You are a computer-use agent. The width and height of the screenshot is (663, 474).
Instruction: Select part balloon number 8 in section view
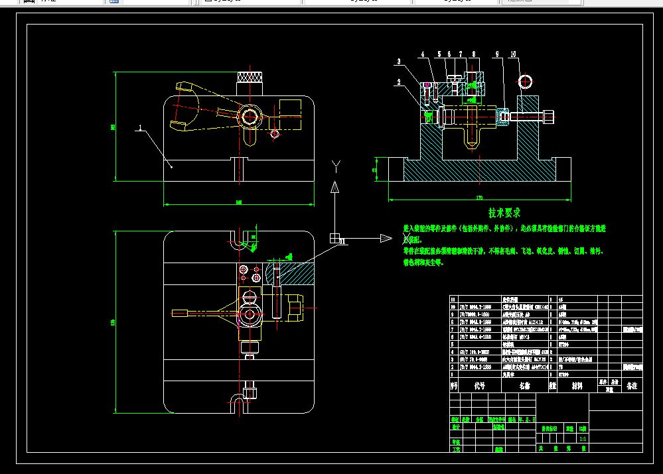pyautogui.click(x=474, y=54)
